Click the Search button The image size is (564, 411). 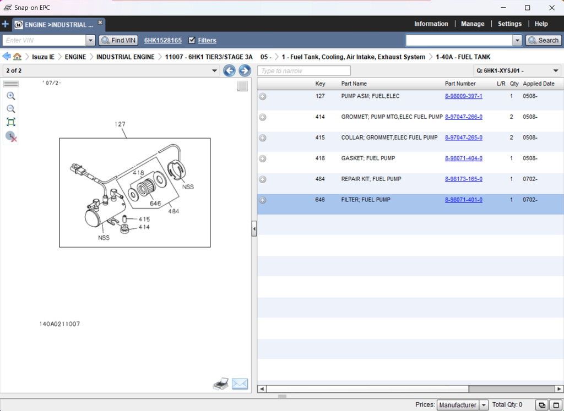pos(543,40)
